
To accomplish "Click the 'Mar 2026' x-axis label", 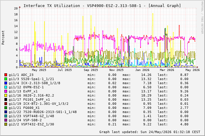I will (x=167, y=70).
